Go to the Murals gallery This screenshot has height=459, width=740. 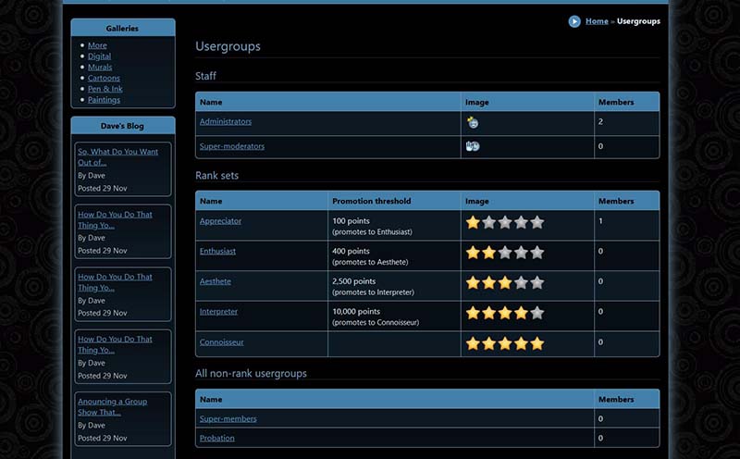tap(100, 68)
